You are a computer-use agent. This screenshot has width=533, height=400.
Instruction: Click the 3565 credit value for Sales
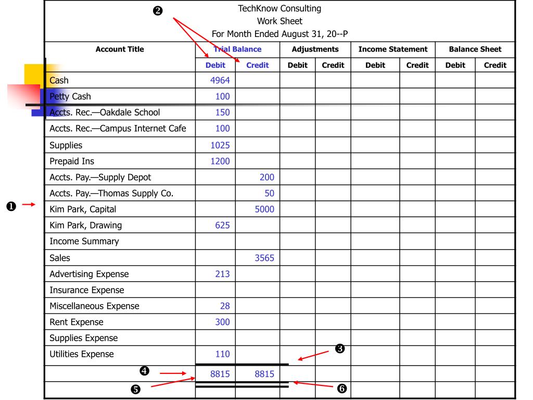click(x=264, y=258)
